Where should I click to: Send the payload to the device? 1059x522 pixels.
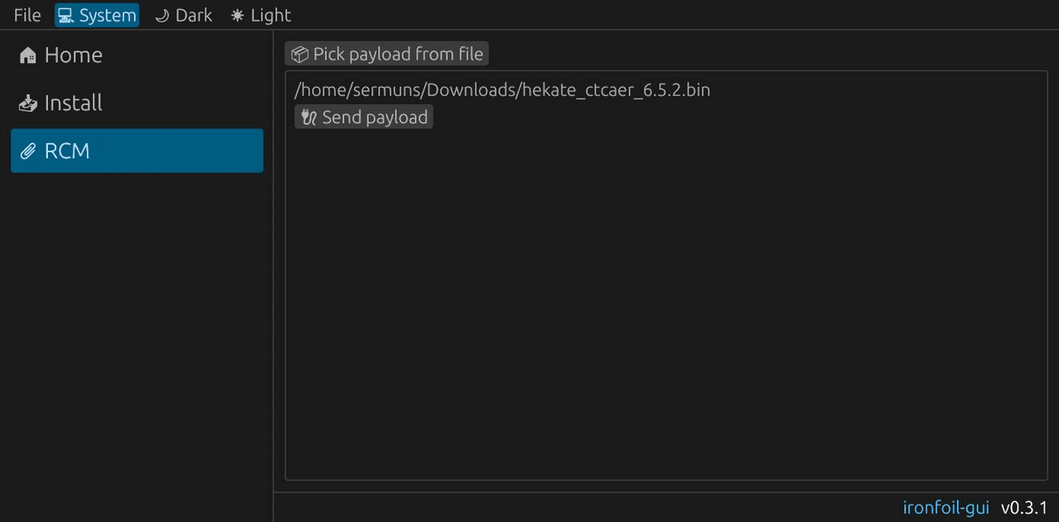(364, 117)
